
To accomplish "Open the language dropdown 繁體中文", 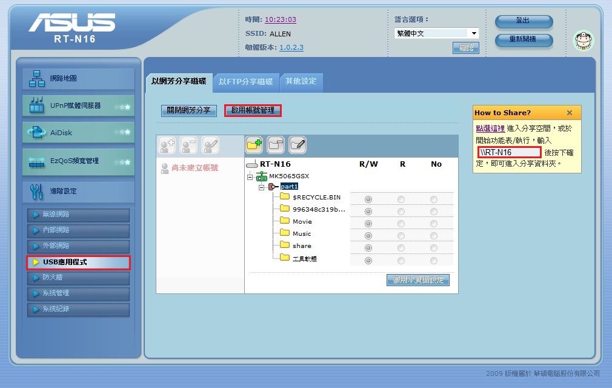I will point(436,33).
